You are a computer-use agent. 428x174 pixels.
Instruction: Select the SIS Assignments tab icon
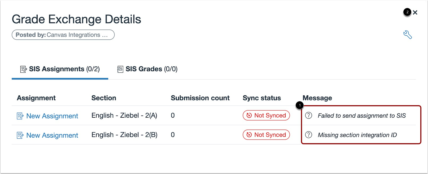(23, 69)
